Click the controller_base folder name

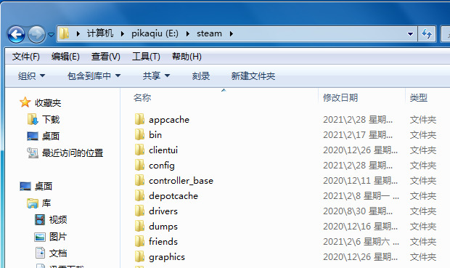pos(181,181)
